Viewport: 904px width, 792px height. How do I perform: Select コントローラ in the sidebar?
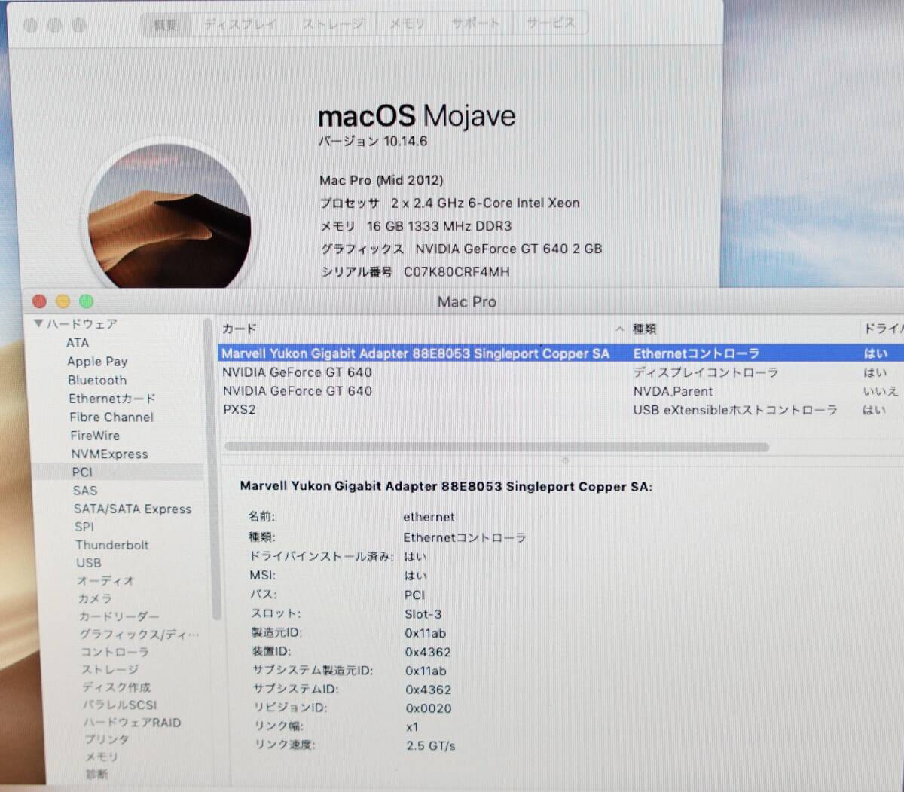point(115,652)
